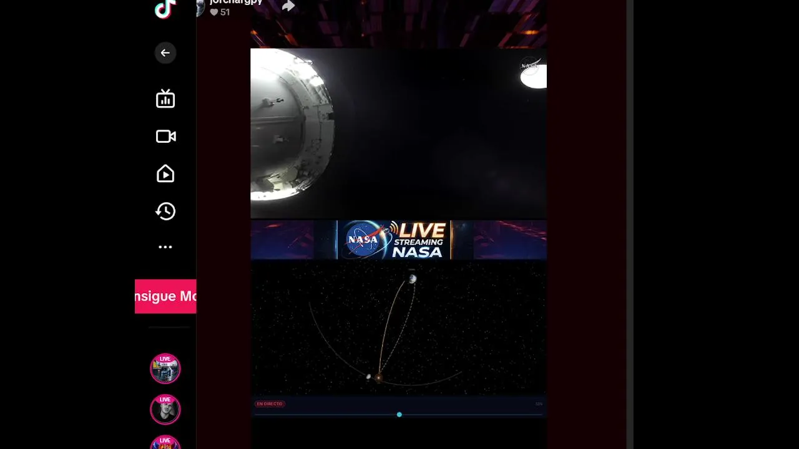Open the home play icon
The image size is (799, 449).
(x=165, y=173)
